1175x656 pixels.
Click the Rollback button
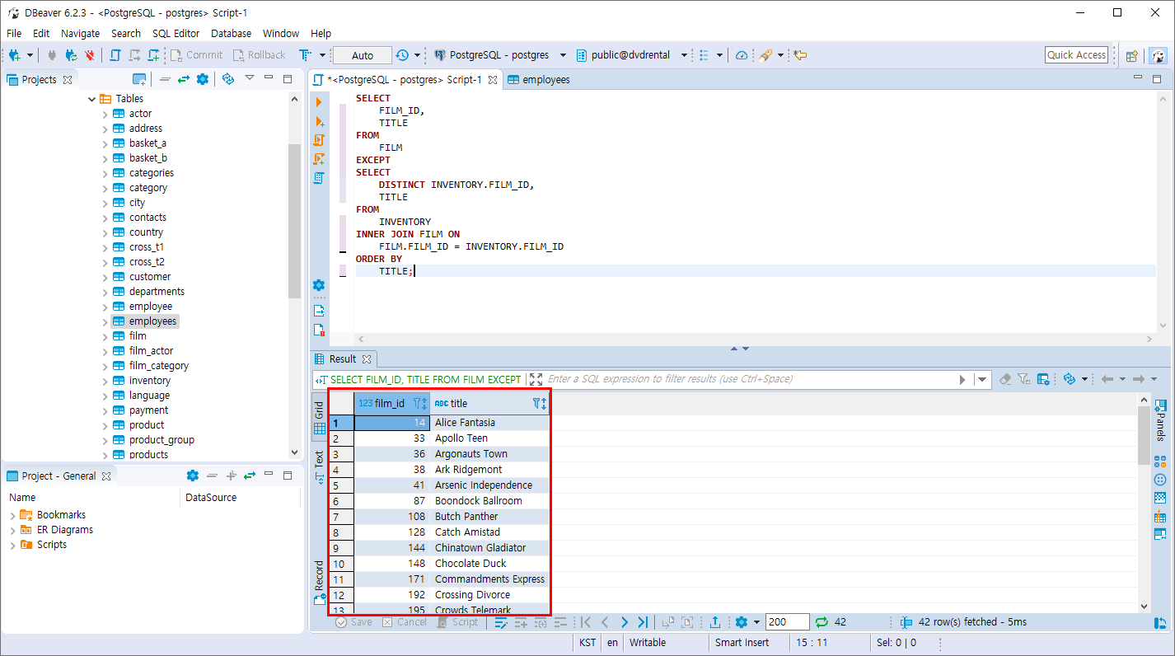[259, 55]
